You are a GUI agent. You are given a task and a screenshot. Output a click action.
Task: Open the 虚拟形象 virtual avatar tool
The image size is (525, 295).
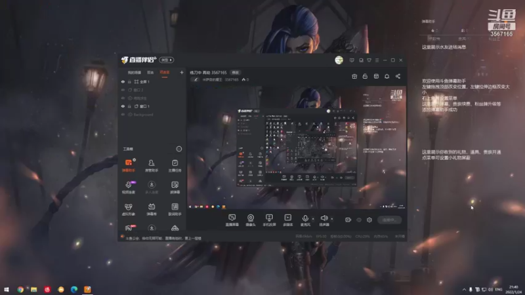pyautogui.click(x=128, y=209)
